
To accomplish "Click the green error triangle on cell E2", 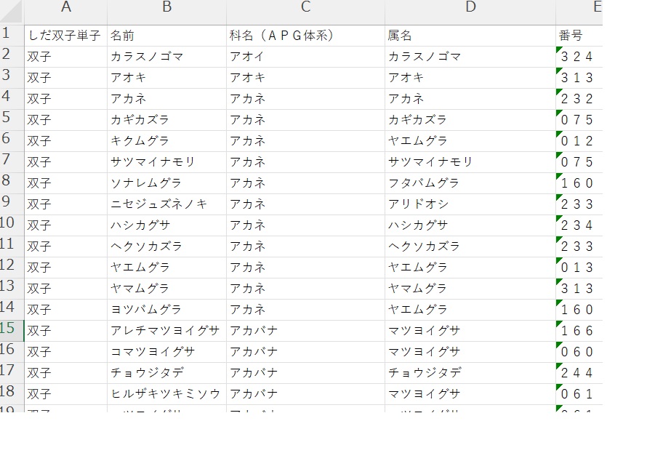I will point(559,50).
